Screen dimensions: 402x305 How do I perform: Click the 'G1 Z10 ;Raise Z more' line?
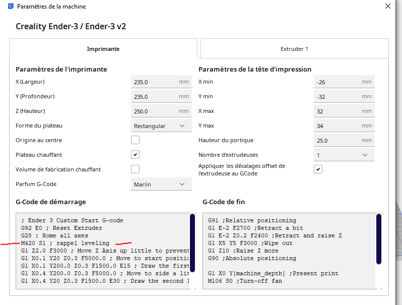point(243,251)
